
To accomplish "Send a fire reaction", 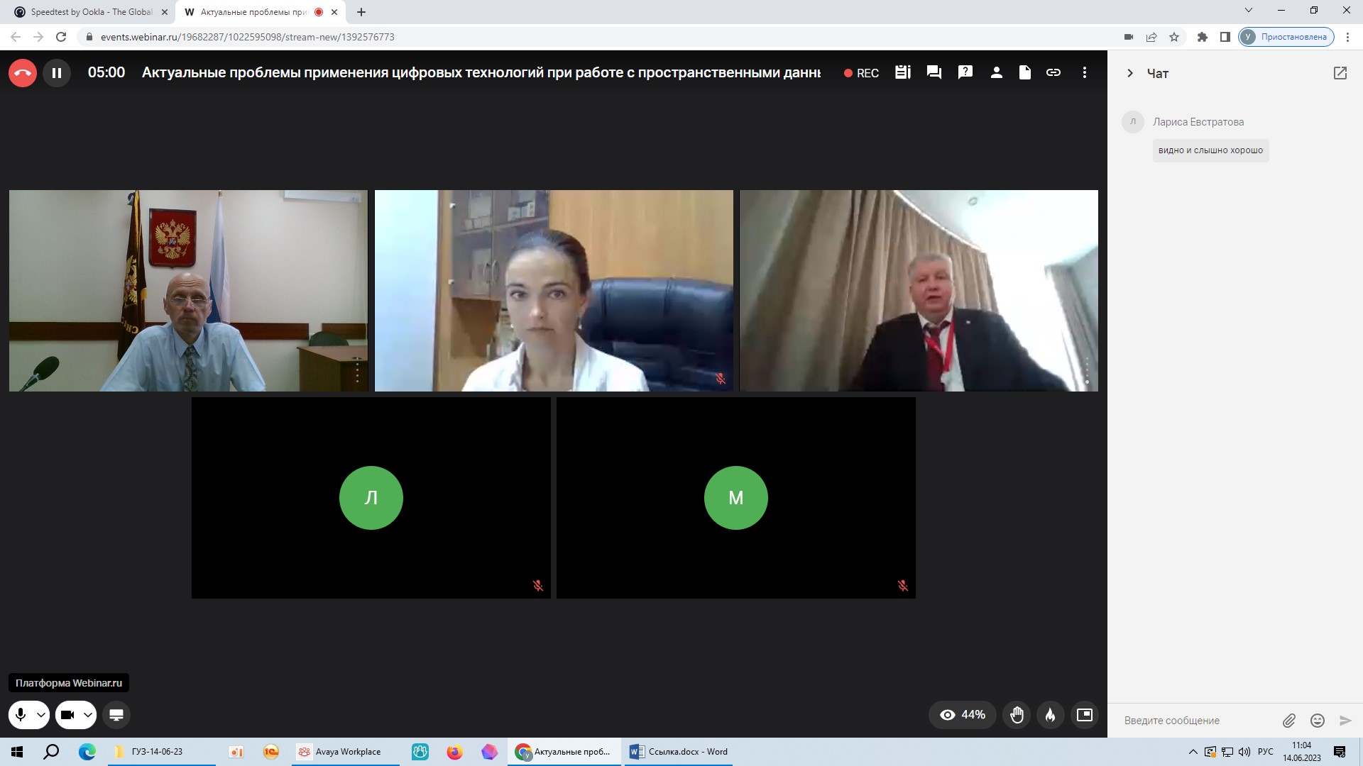I will [x=1051, y=715].
